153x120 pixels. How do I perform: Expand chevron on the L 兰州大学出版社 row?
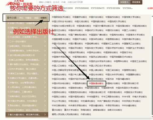pyautogui.click(x=45, y=69)
